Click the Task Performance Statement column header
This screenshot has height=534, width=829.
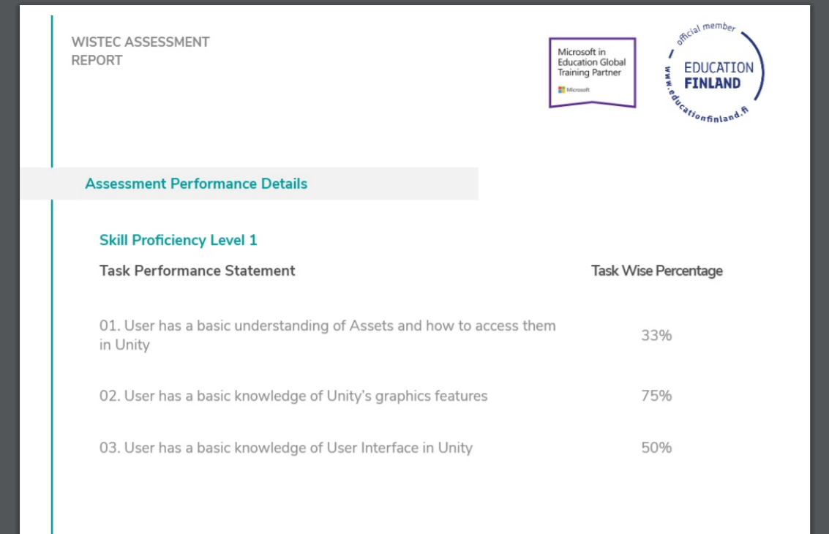click(x=197, y=271)
